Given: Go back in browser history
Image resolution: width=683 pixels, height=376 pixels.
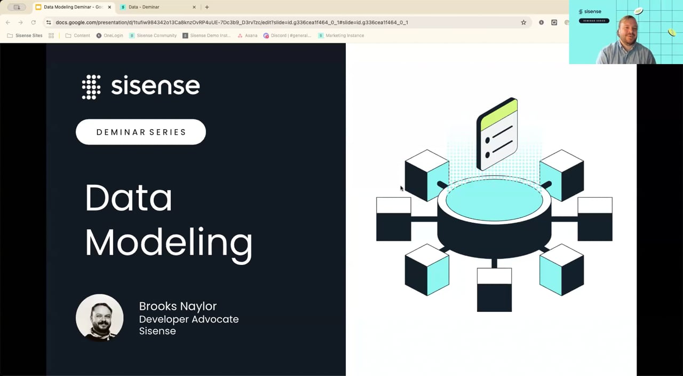Looking at the screenshot, I should [x=8, y=22].
